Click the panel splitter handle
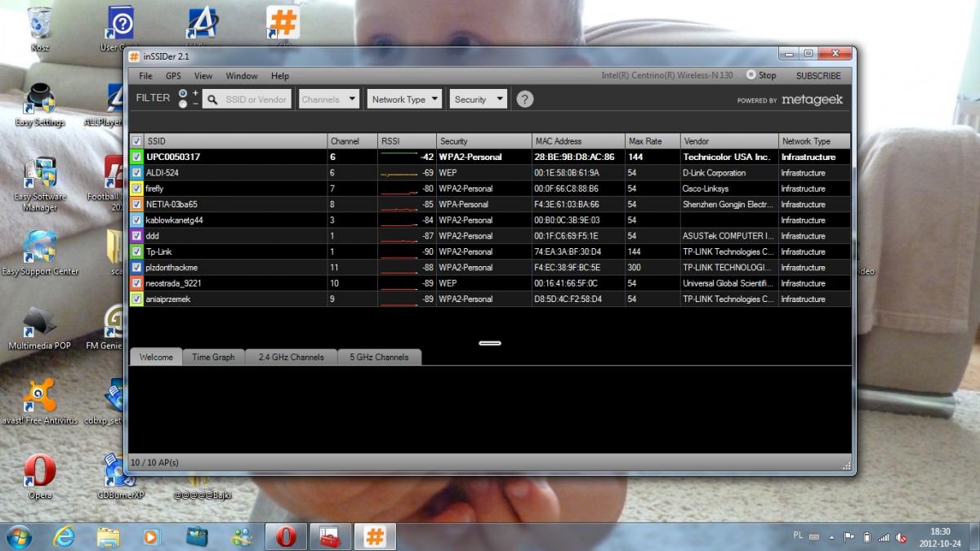The width and height of the screenshot is (980, 551). pyautogui.click(x=490, y=343)
